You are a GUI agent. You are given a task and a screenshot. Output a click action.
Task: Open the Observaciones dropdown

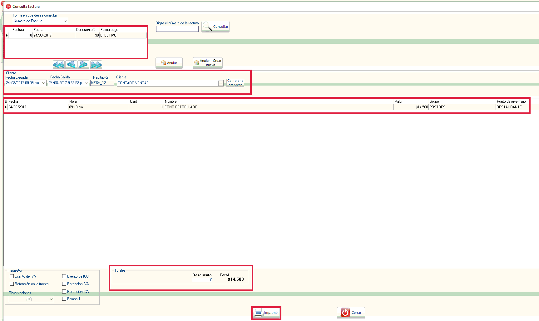(51, 299)
